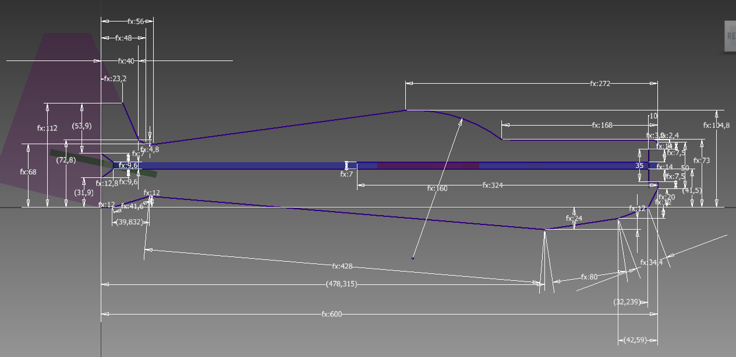736x357 pixels.
Task: Select the fx:272 dimension label
Action: [600, 84]
